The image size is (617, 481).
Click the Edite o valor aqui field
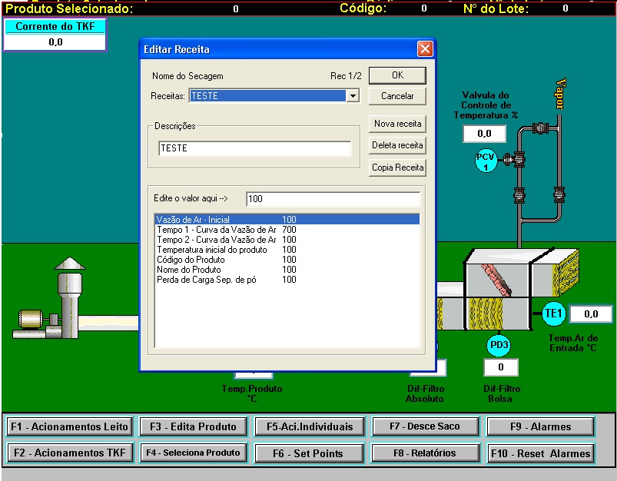pyautogui.click(x=333, y=199)
